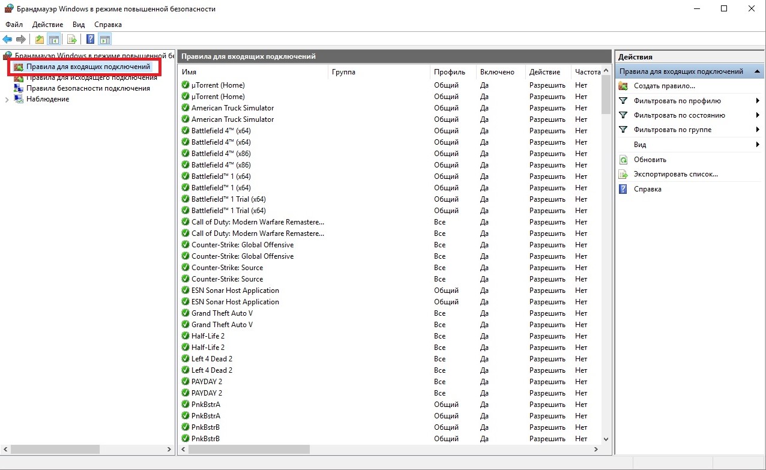Select the outbound rules brick-wall icon
This screenshot has height=470, width=766.
[x=19, y=77]
